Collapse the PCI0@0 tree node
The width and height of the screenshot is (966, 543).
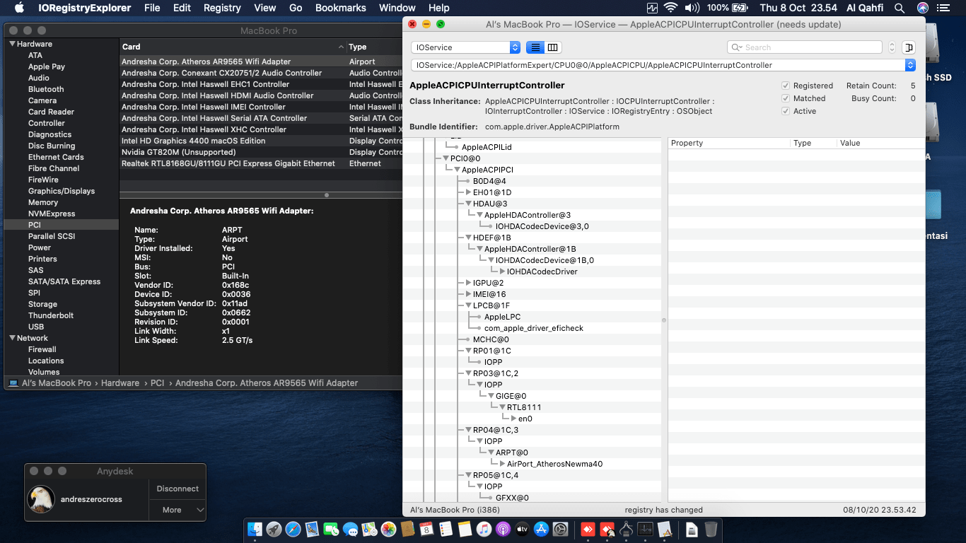pyautogui.click(x=446, y=158)
